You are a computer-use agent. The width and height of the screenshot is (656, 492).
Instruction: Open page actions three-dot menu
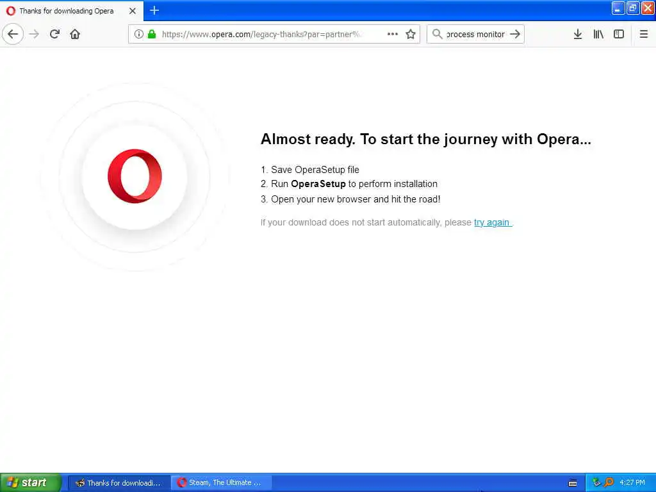(392, 34)
